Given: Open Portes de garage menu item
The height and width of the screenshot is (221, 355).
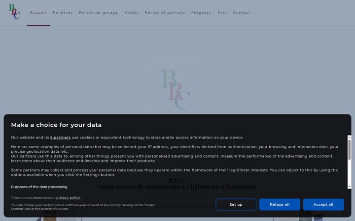Looking at the screenshot, I should click(98, 12).
